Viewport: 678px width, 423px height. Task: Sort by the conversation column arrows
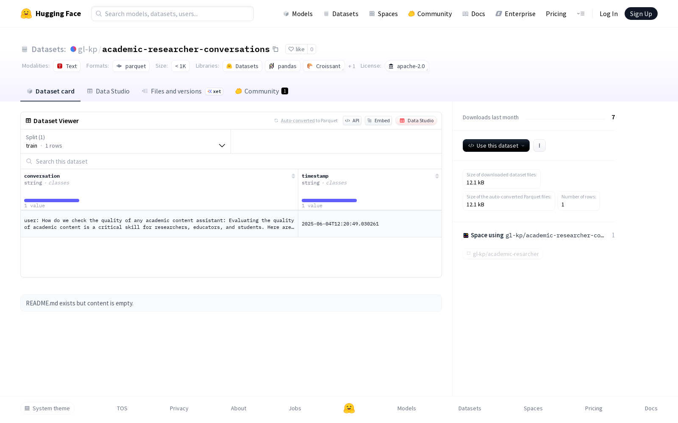[x=293, y=176]
